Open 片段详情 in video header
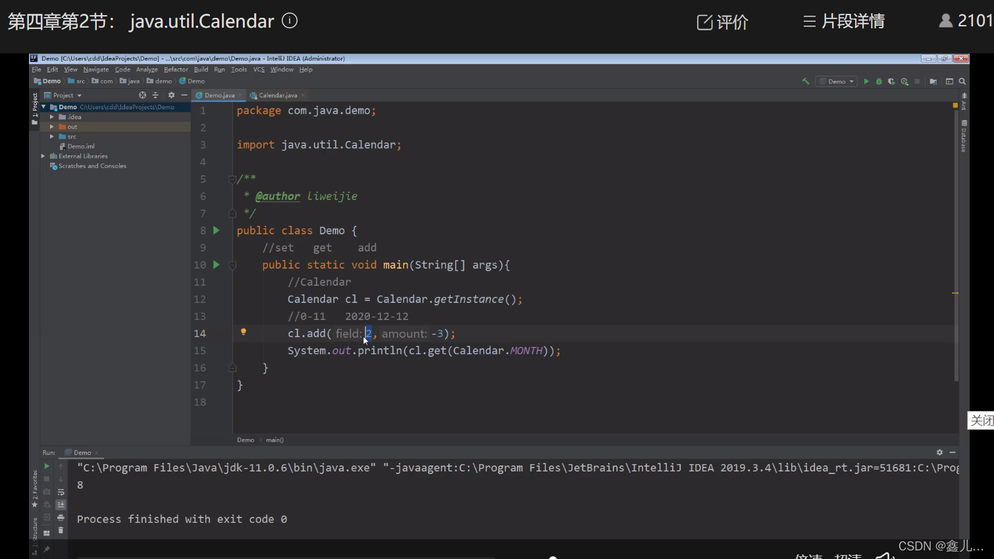The width and height of the screenshot is (994, 559). [x=844, y=22]
